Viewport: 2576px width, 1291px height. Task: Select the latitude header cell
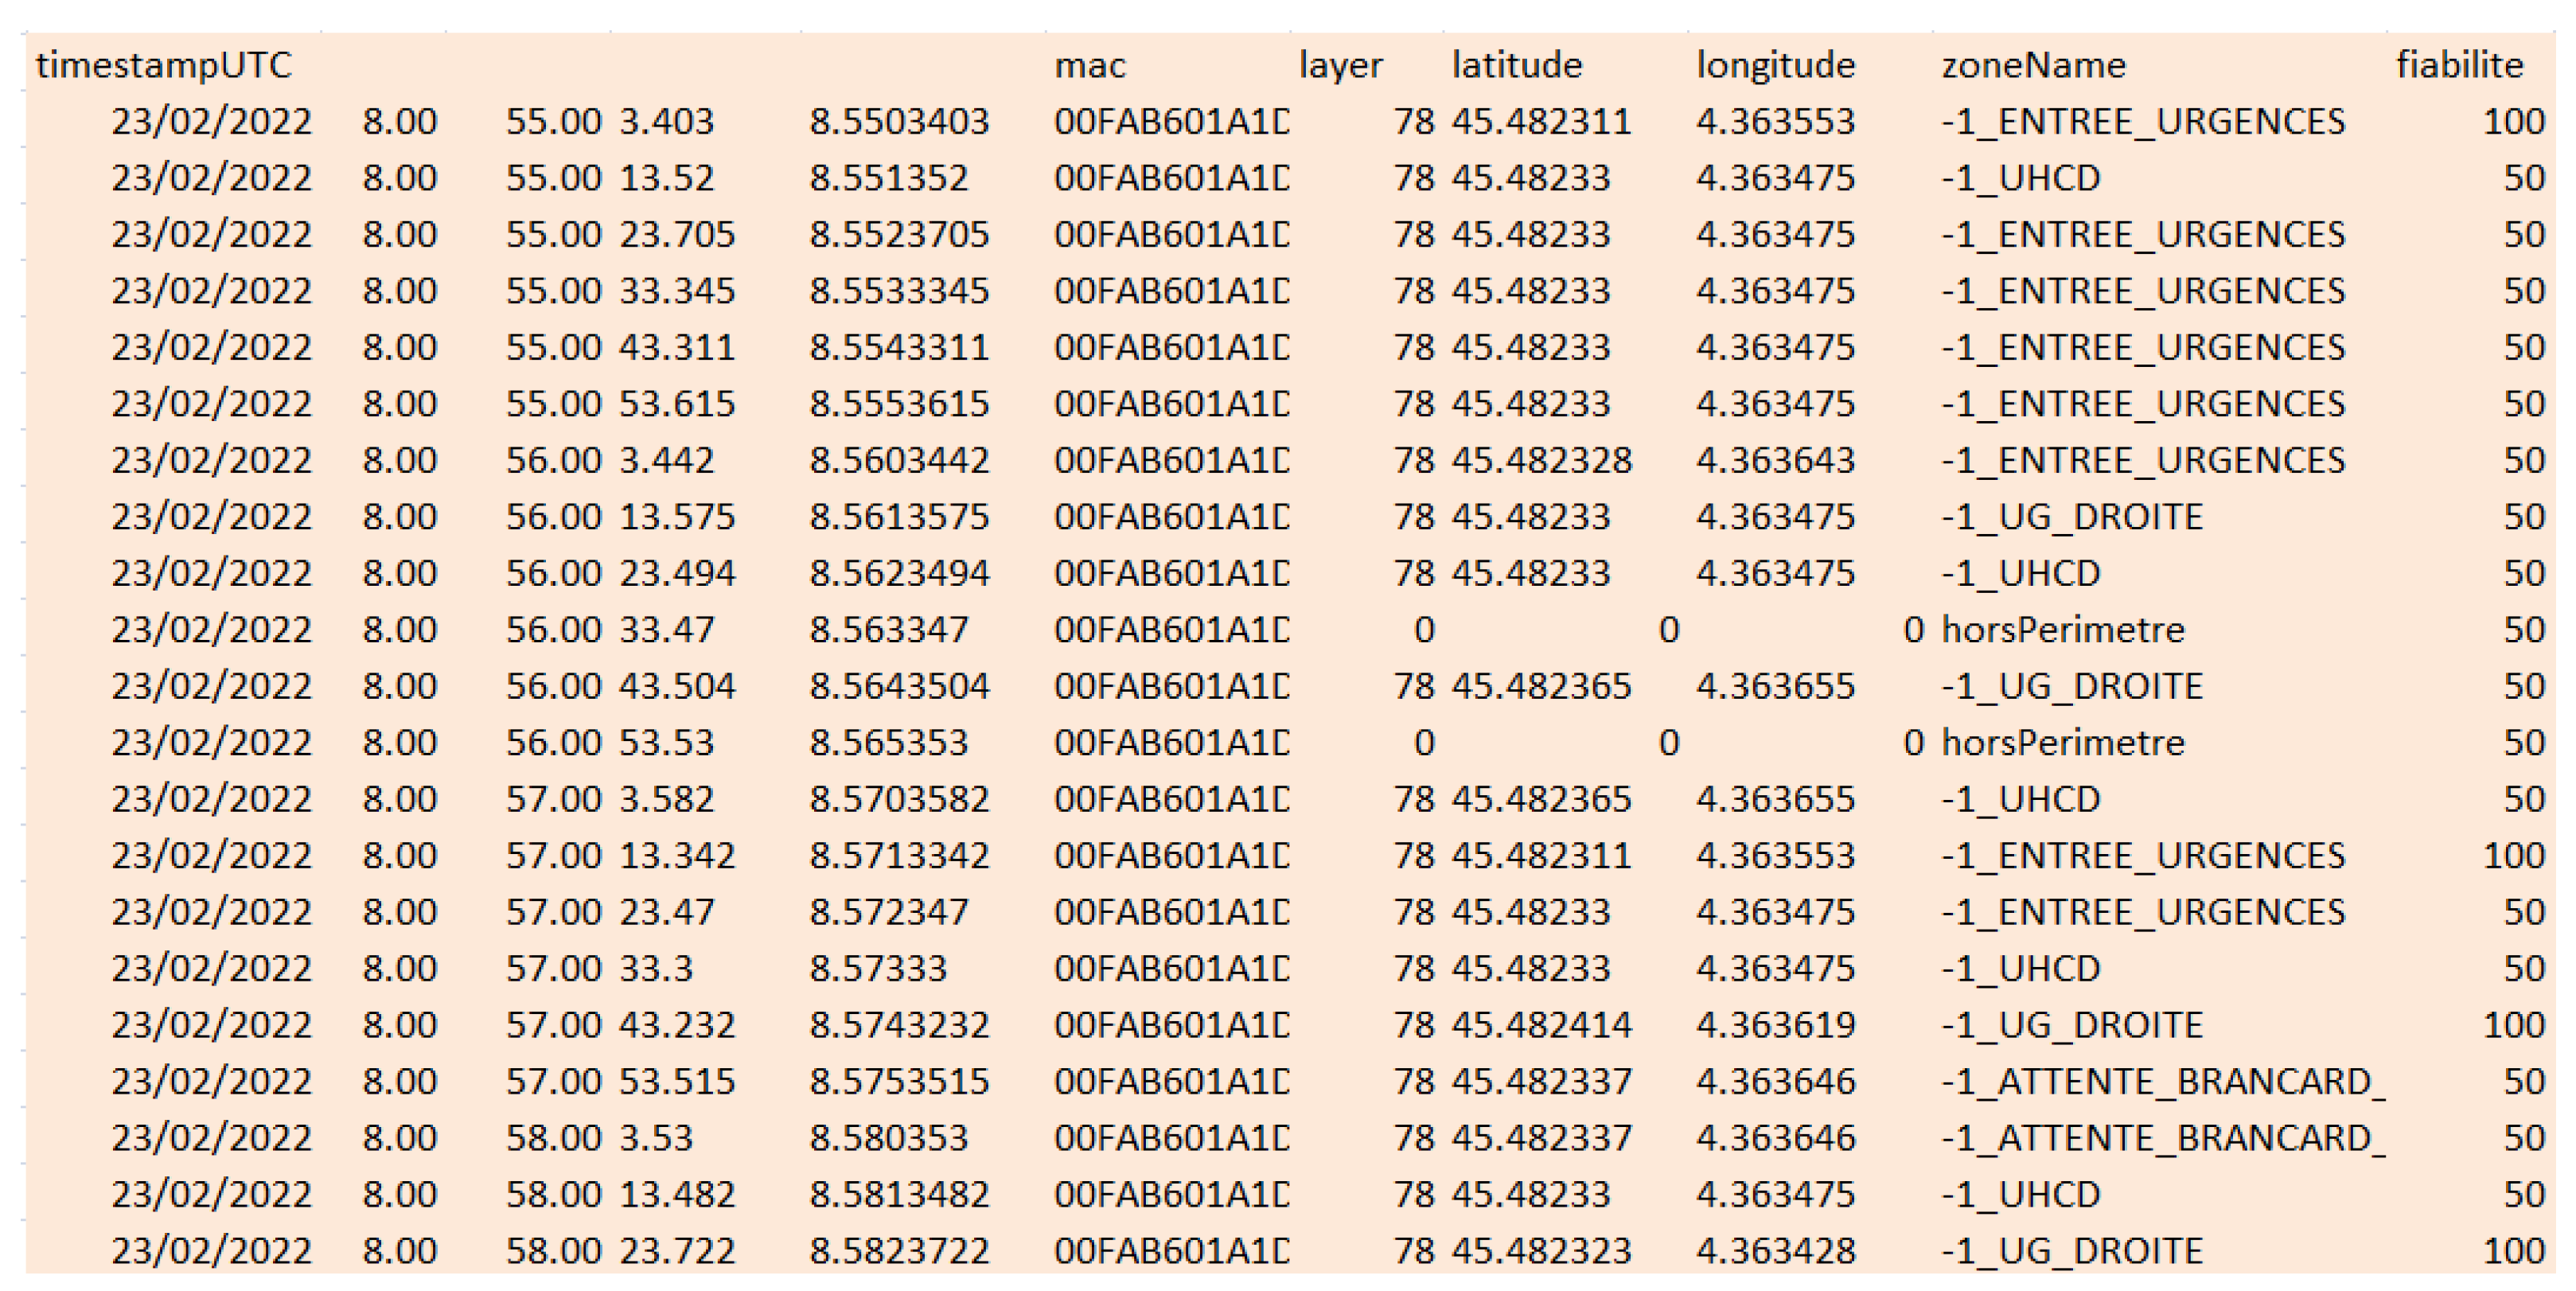point(1517,65)
